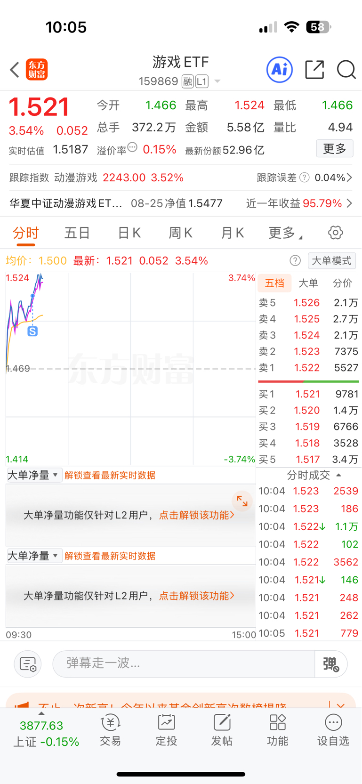Tap the 上证 3877.63 index ticker
Viewport: 362px width, 784px height.
pos(46,734)
